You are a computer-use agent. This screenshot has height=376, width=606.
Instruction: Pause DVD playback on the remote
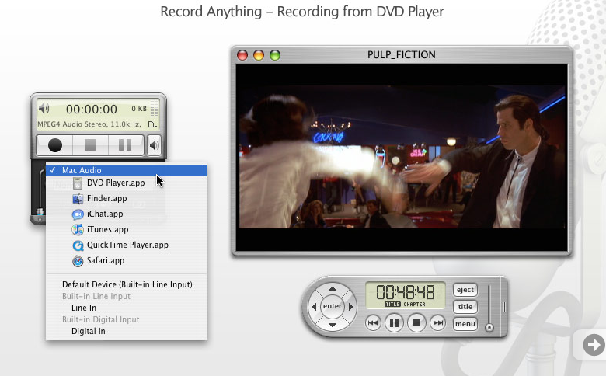tap(394, 322)
